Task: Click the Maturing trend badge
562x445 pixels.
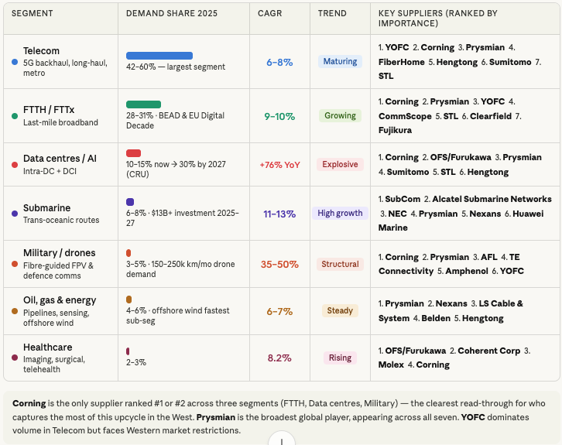Action: [x=340, y=62]
